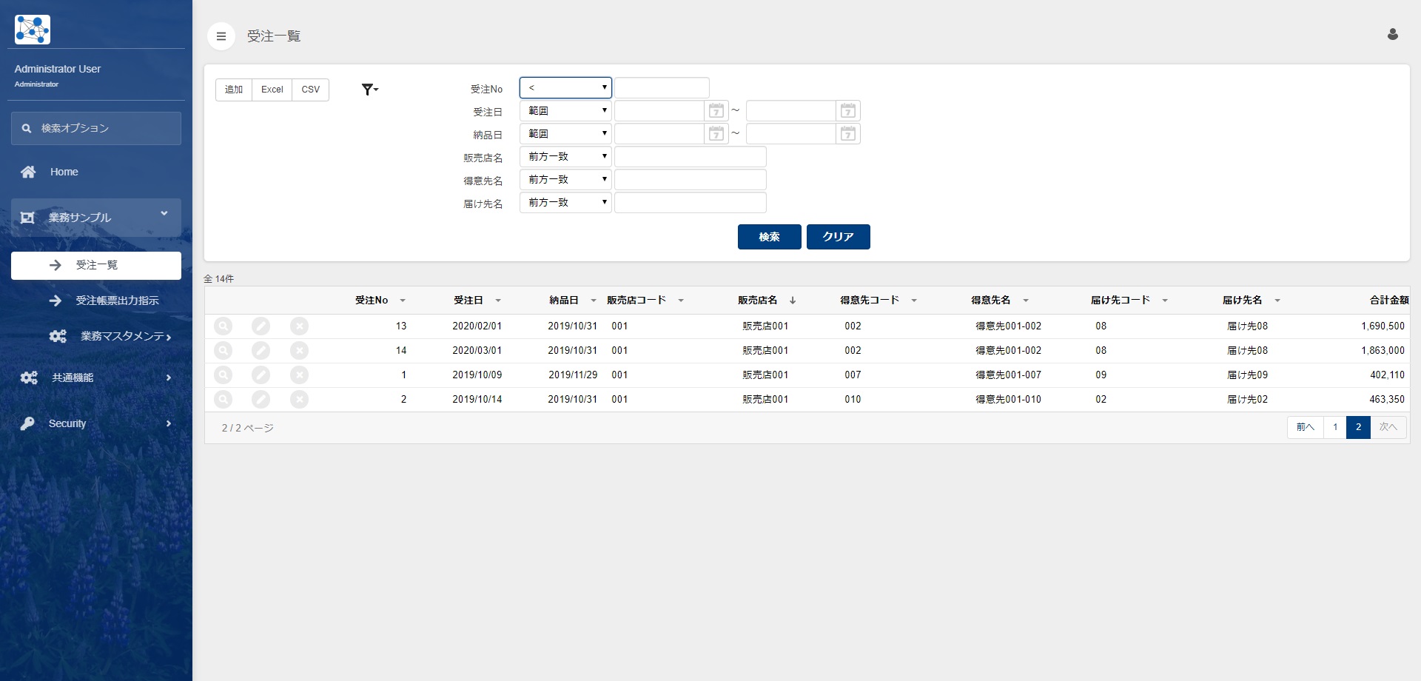
Task: Expand the Security sidebar menu
Action: pyautogui.click(x=96, y=423)
